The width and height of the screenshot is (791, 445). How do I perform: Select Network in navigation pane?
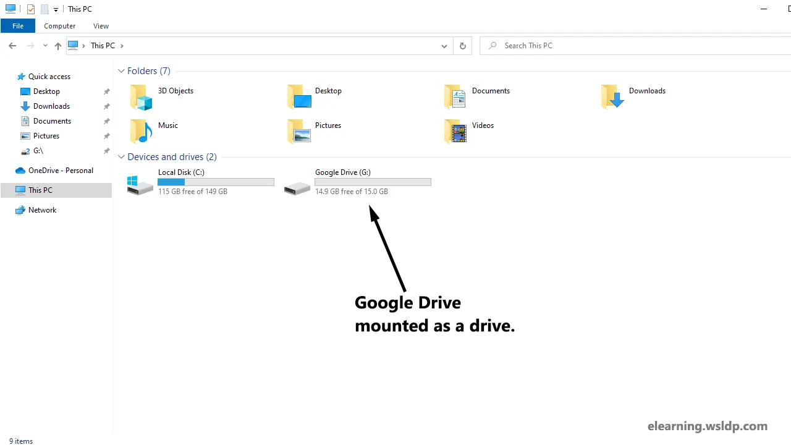pos(42,210)
